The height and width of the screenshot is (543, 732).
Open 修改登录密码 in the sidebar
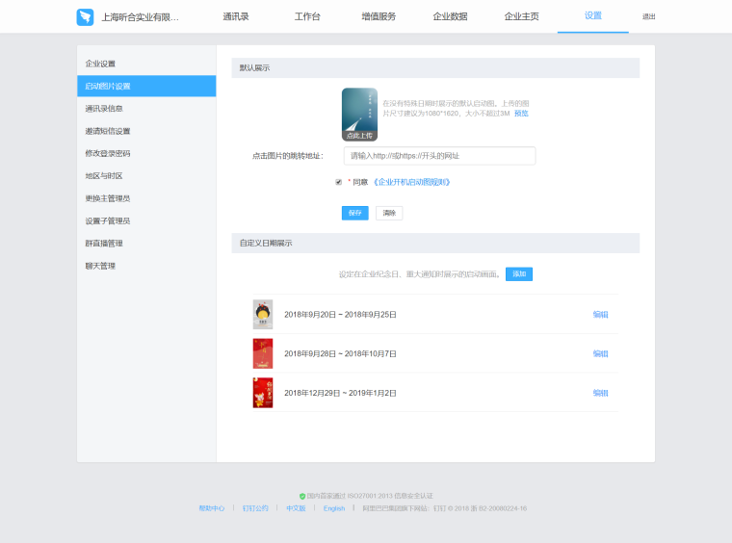click(108, 153)
